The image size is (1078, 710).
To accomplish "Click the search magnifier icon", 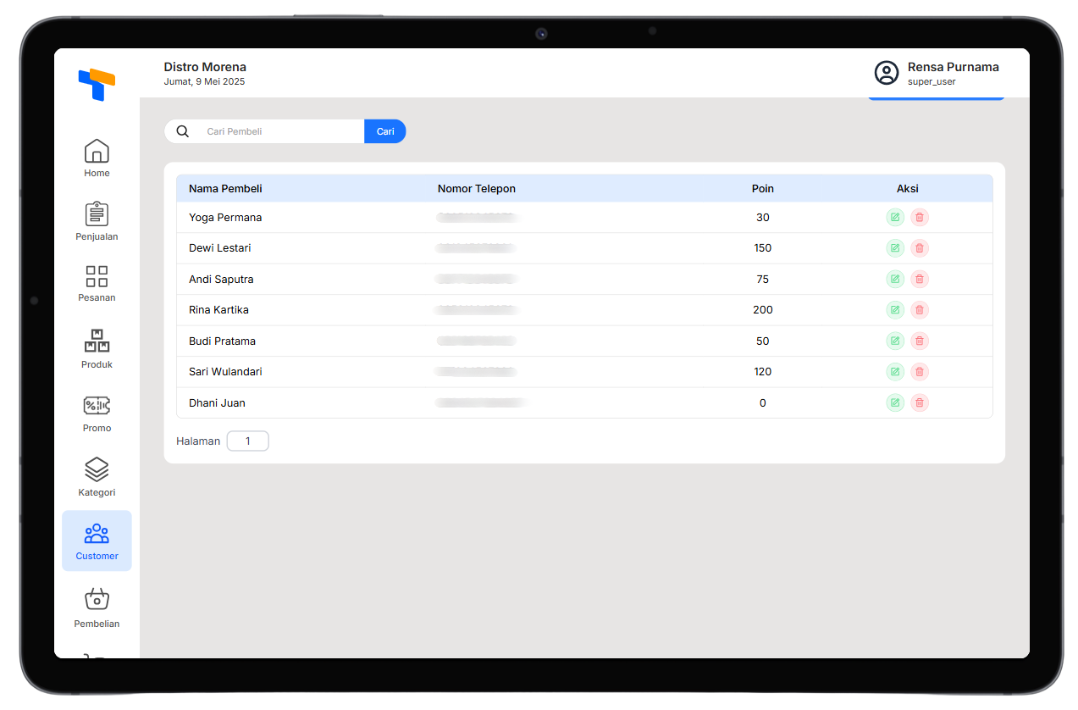I will tap(183, 131).
